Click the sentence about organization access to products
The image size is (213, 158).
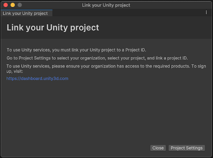click(106, 66)
